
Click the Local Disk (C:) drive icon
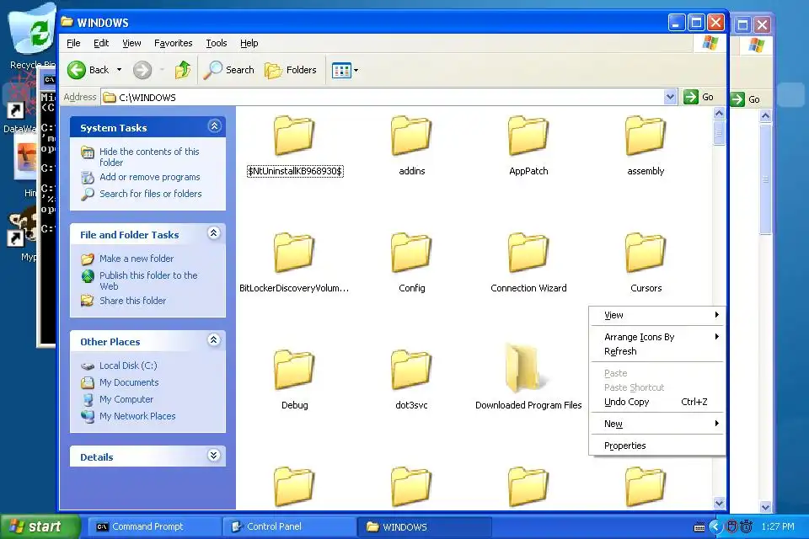[88, 366]
